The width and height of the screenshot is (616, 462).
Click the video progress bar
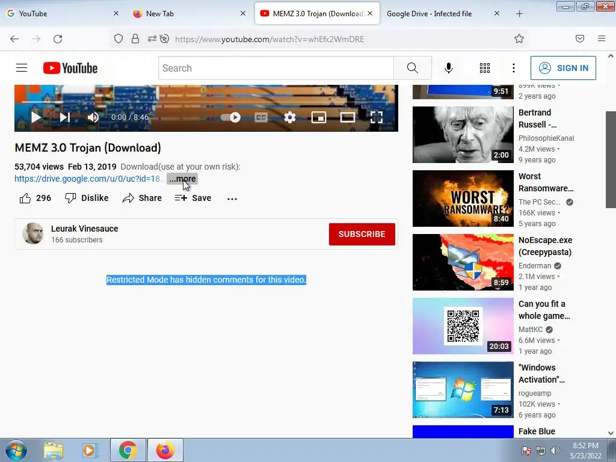click(206, 102)
